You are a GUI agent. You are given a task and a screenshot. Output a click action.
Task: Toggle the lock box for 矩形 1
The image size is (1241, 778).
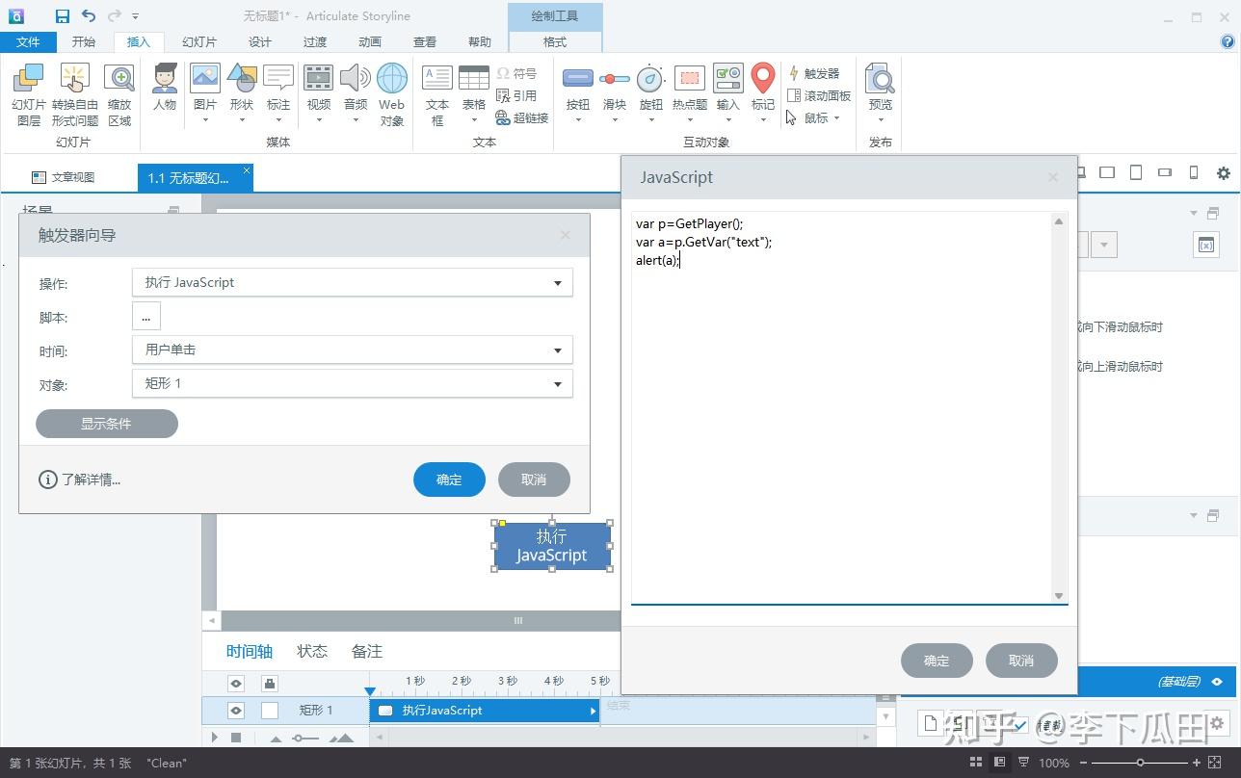click(x=270, y=711)
